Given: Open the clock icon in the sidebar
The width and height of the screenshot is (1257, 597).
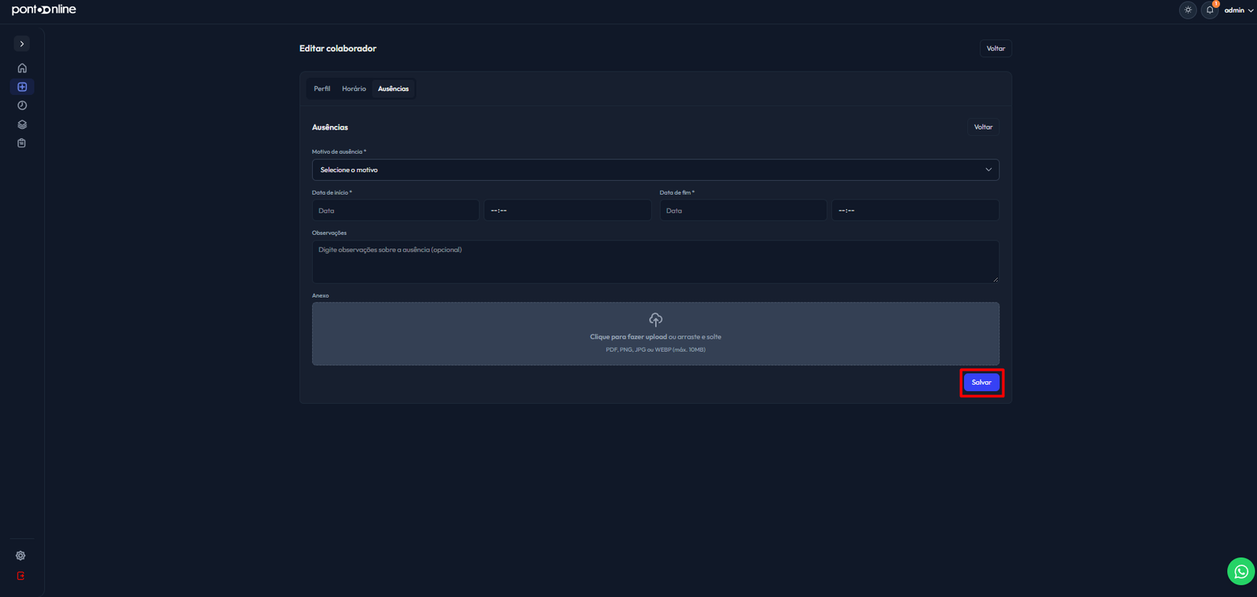Looking at the screenshot, I should tap(22, 105).
